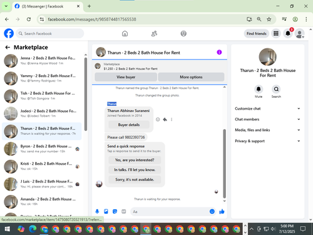313x235 pixels.
Task: Click the conversation list scrollbar
Action: tap(86, 94)
